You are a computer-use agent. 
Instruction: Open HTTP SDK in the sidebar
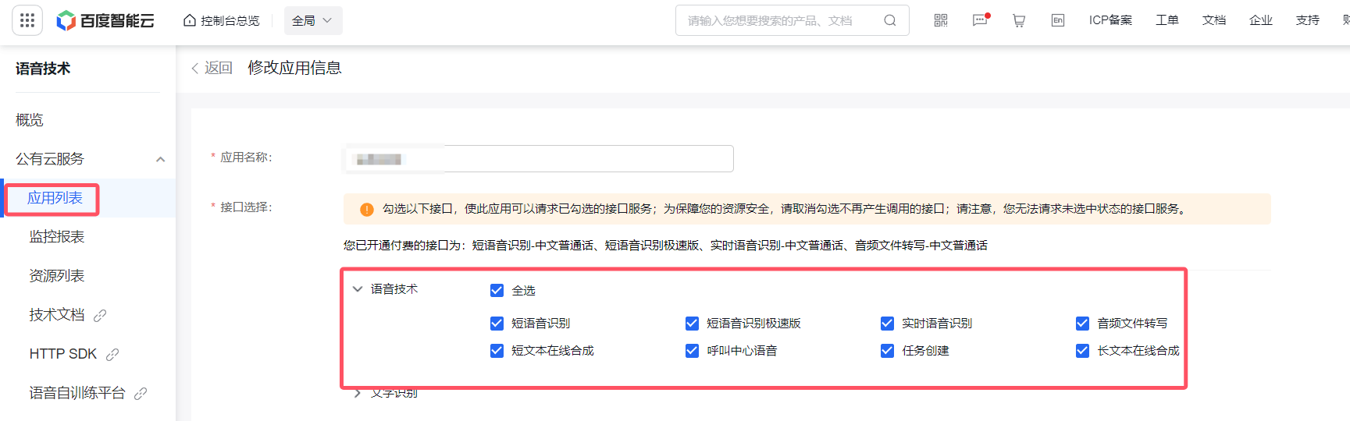[x=63, y=354]
